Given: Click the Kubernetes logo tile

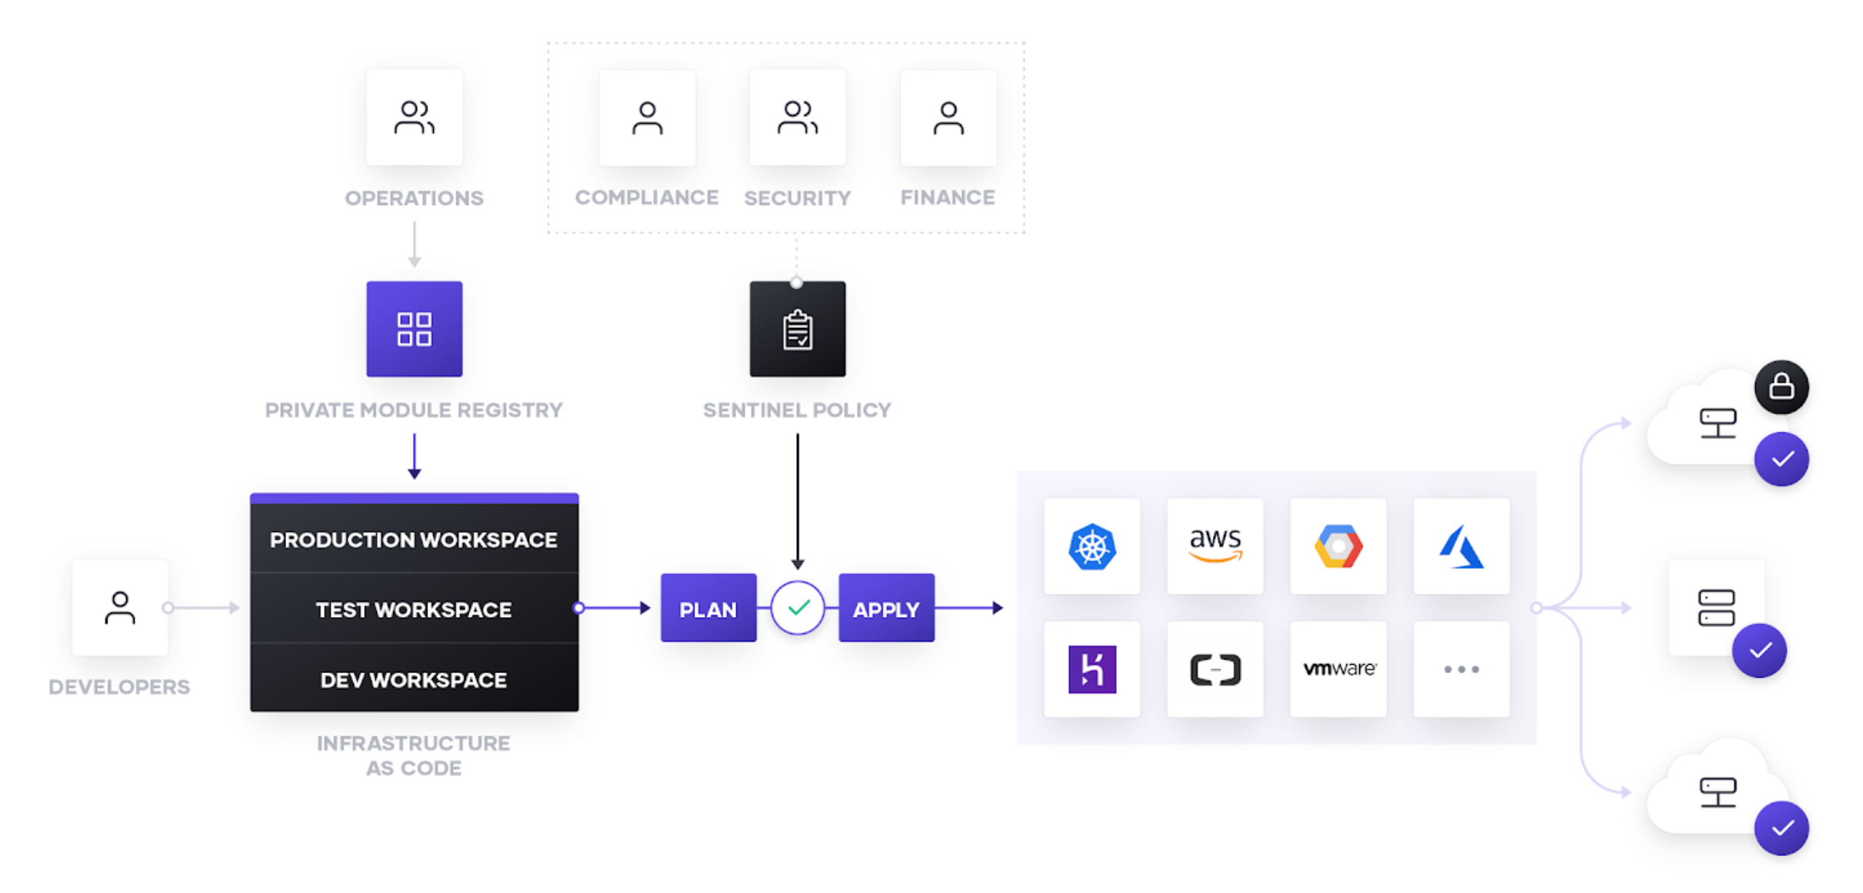Looking at the screenshot, I should (x=1091, y=546).
